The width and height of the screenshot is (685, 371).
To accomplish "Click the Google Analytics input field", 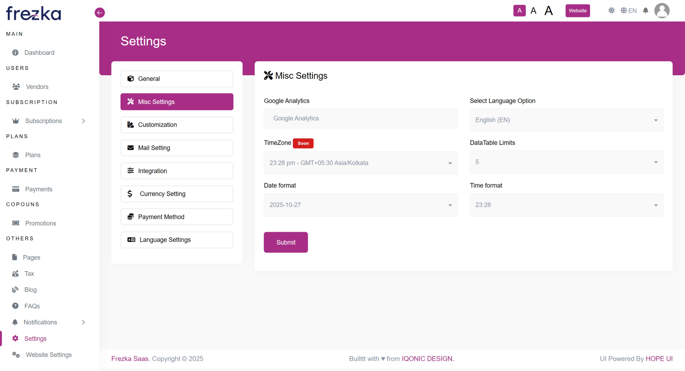I will [x=360, y=118].
